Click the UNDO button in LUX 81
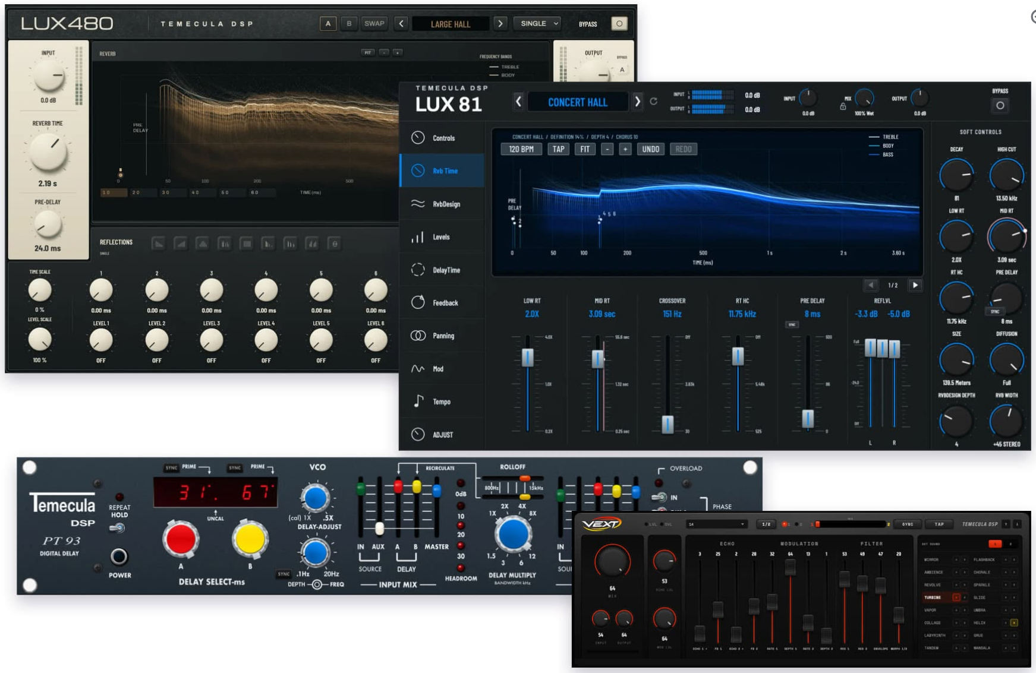This screenshot has height=673, width=1036. pos(650,149)
